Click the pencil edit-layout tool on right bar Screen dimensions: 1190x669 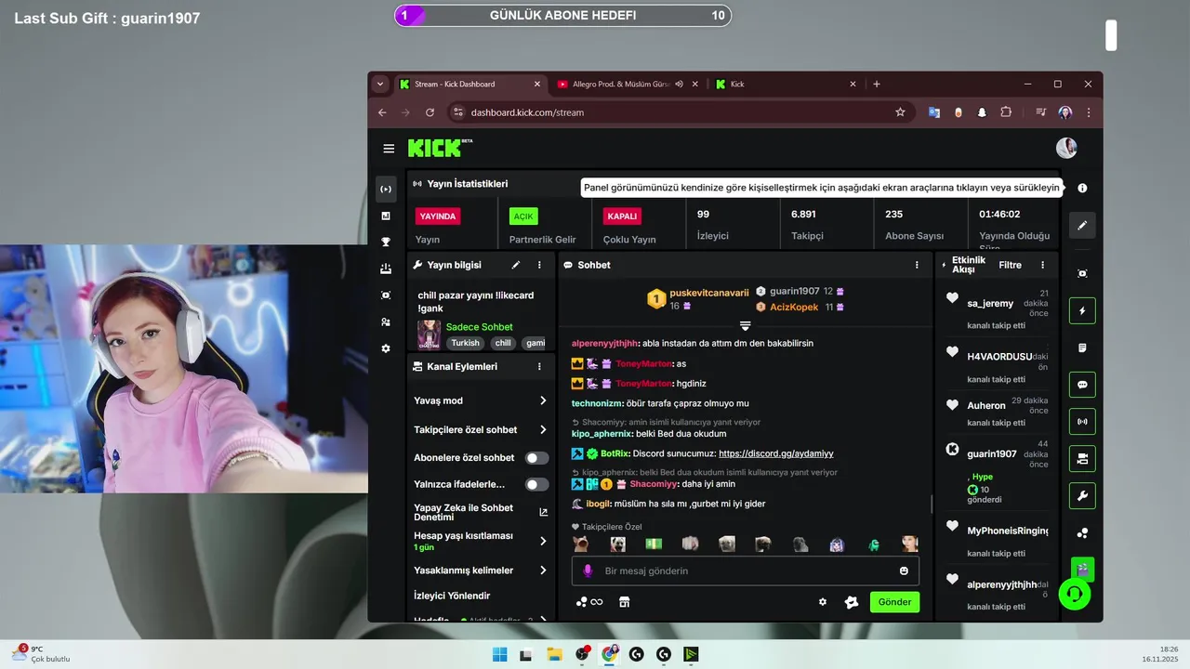tap(1082, 225)
